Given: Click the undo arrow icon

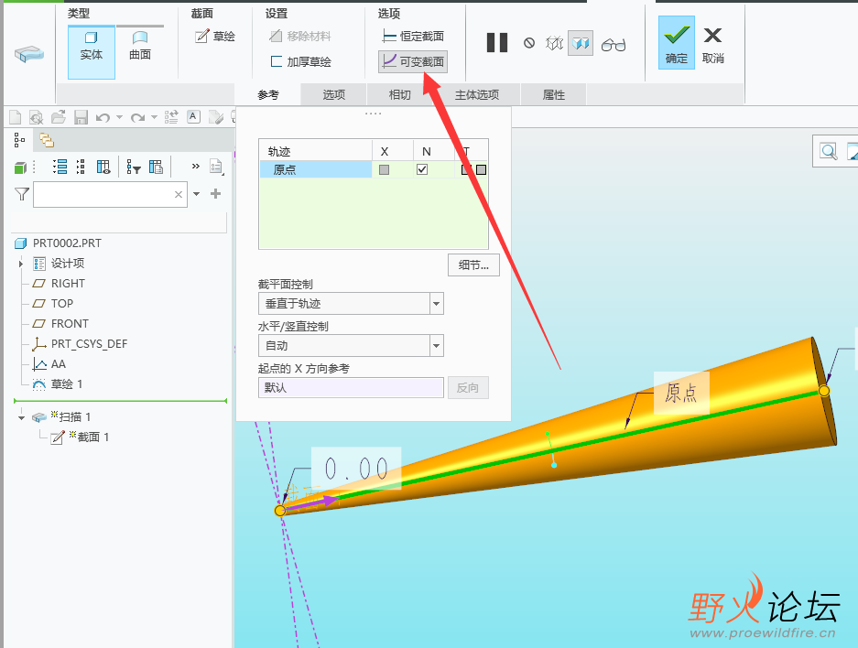Looking at the screenshot, I should tap(103, 117).
